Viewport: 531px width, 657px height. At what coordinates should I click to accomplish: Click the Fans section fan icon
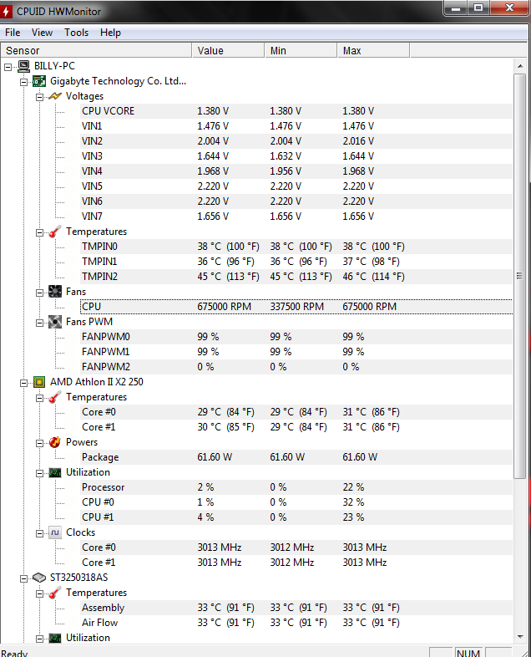click(x=55, y=292)
